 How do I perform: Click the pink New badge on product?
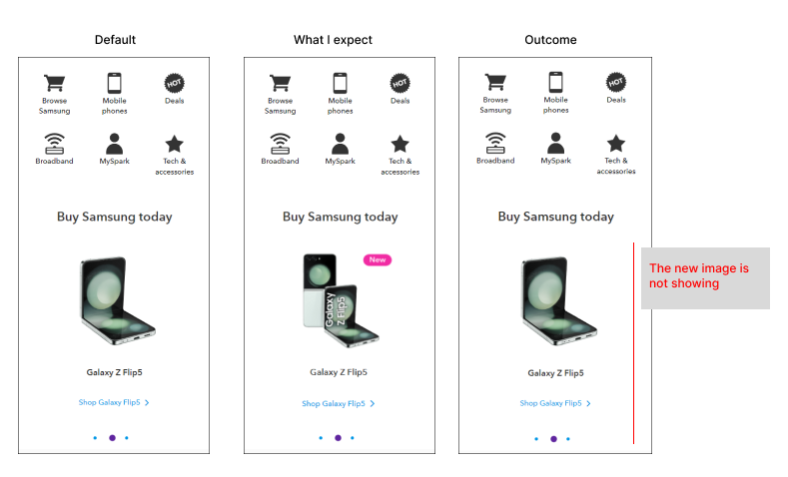(x=378, y=260)
